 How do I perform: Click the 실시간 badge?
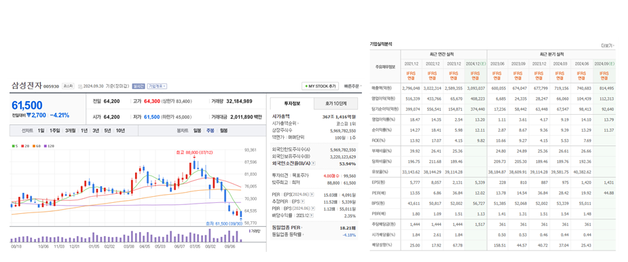(138, 86)
